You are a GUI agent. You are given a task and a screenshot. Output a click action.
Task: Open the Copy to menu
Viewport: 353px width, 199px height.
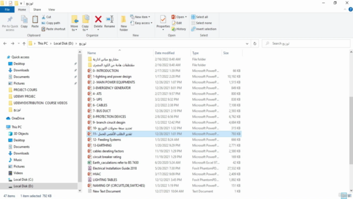(85, 23)
